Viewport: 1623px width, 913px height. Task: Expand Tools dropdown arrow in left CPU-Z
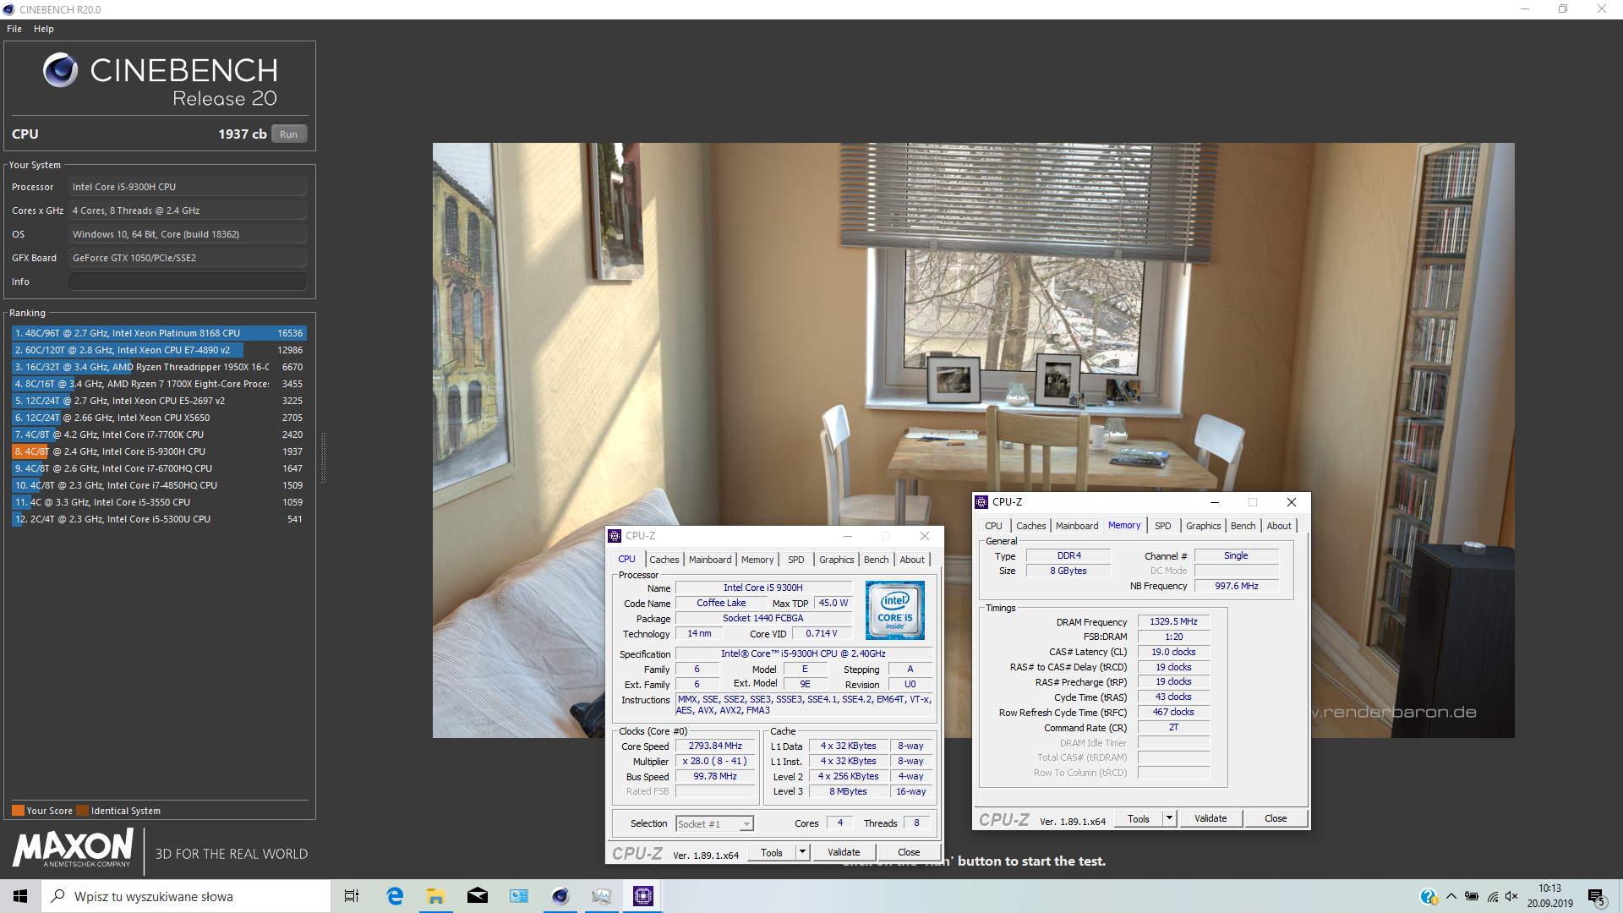802,853
